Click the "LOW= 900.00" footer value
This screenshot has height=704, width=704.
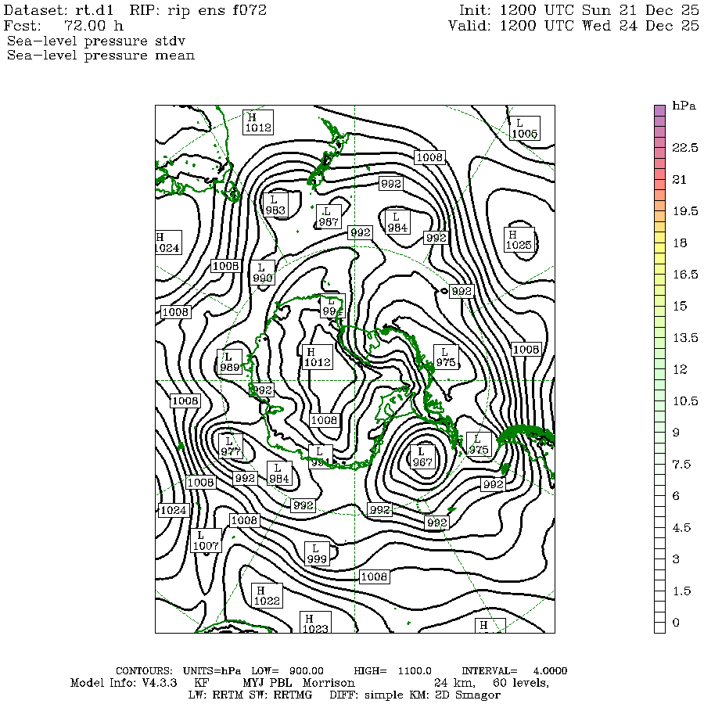pos(287,671)
